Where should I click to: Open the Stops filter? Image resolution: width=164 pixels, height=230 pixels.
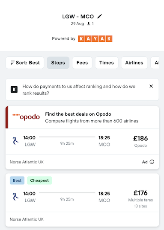click(58, 63)
